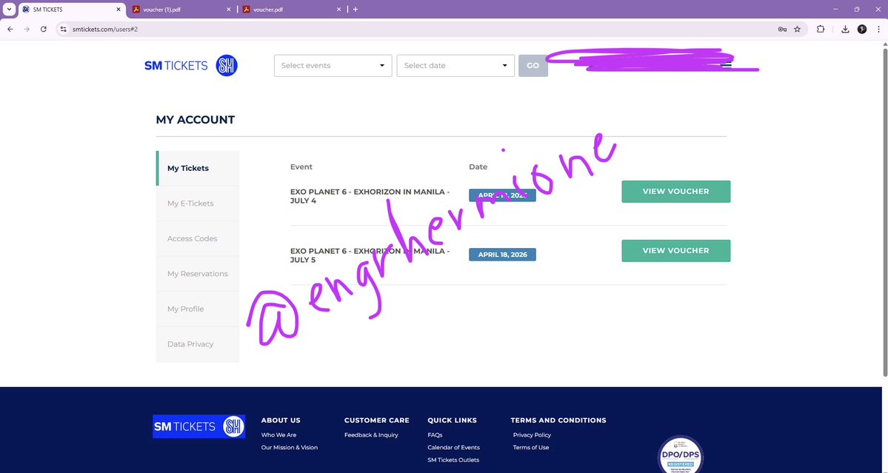Close the voucher.pdf tab
The image size is (888, 473).
pyautogui.click(x=339, y=10)
